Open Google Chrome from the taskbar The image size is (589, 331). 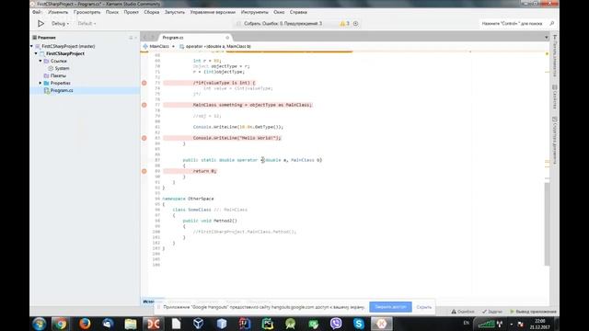click(62, 324)
